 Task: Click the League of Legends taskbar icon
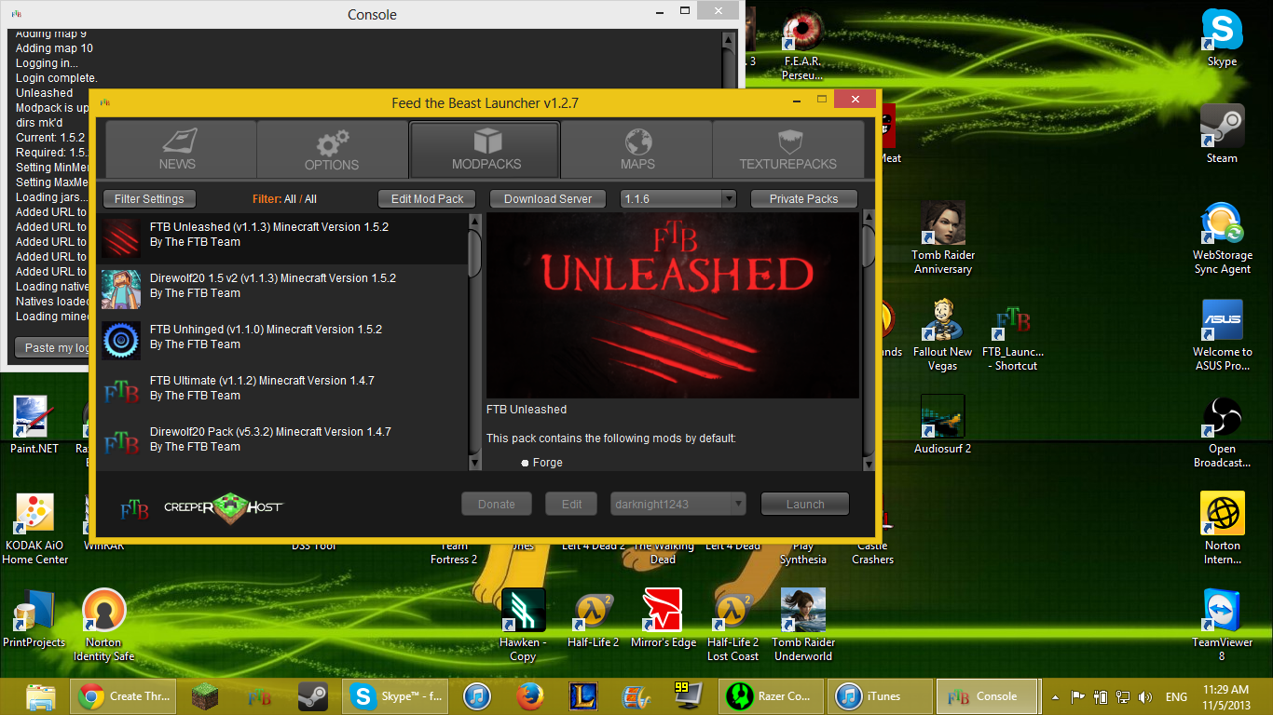[x=584, y=696]
